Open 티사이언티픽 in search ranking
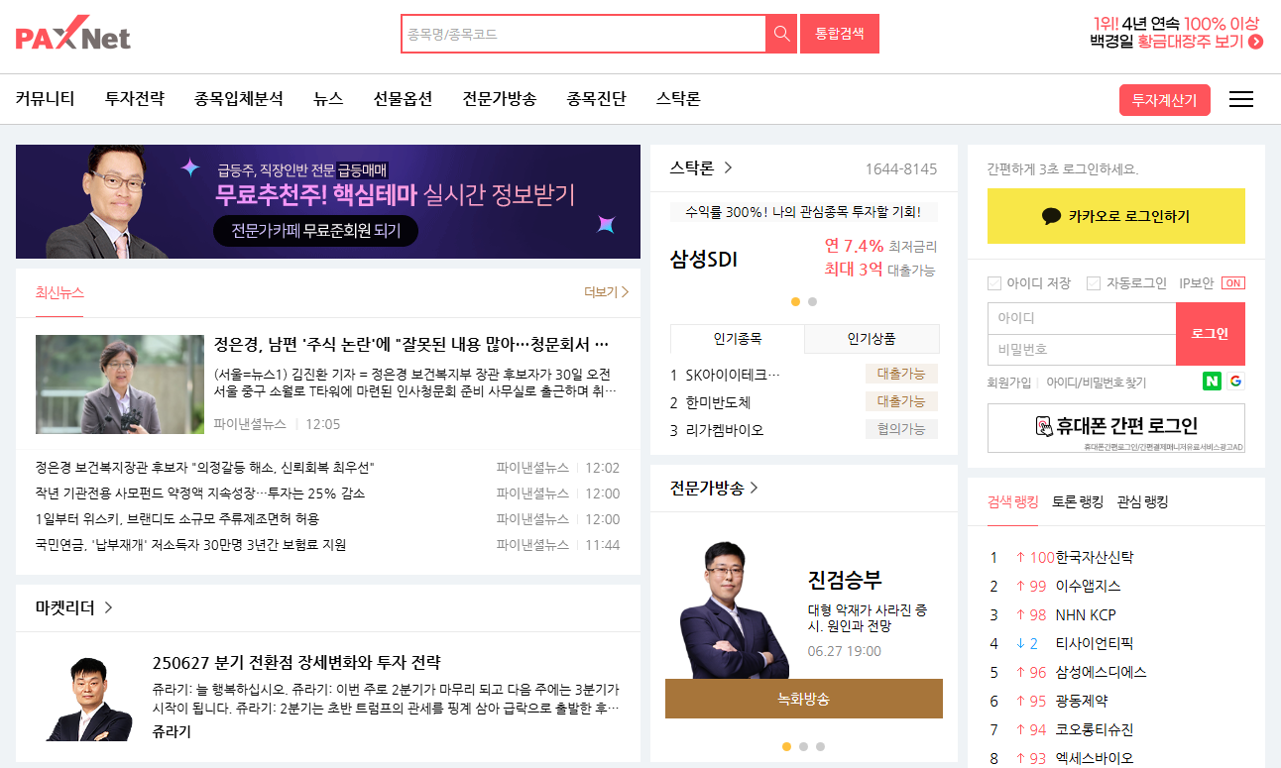Image resolution: width=1281 pixels, height=768 pixels. [x=1095, y=643]
